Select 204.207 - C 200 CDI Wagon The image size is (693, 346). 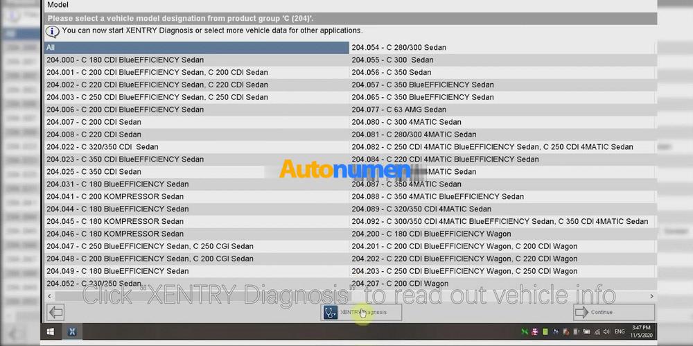[502, 283]
